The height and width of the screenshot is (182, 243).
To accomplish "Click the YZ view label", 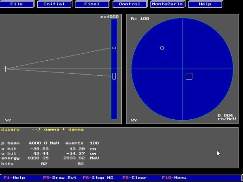I will point(8,120).
